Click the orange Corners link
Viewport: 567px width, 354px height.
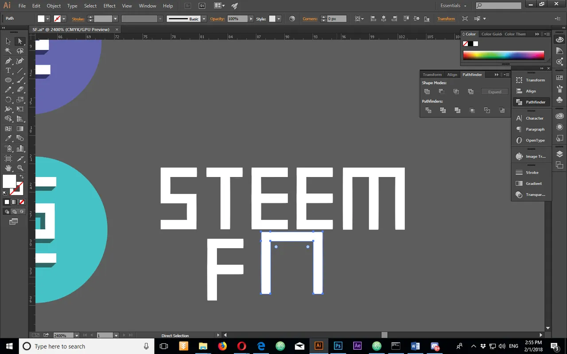pos(310,19)
